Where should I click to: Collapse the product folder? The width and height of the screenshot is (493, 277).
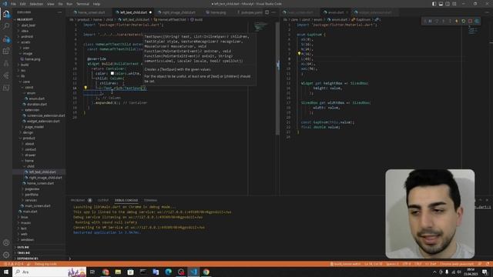[29, 138]
